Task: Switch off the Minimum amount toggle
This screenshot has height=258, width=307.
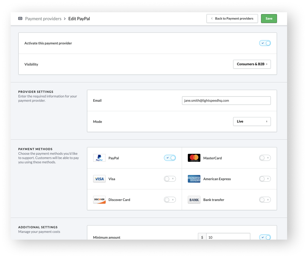Action: (x=265, y=237)
